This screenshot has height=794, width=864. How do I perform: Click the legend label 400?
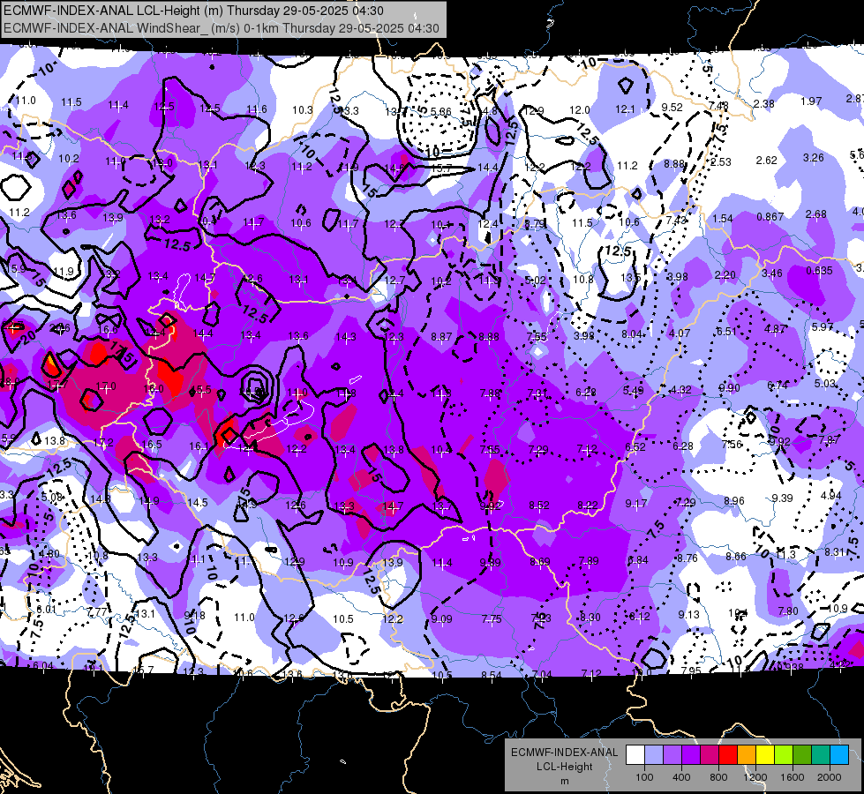tap(681, 777)
